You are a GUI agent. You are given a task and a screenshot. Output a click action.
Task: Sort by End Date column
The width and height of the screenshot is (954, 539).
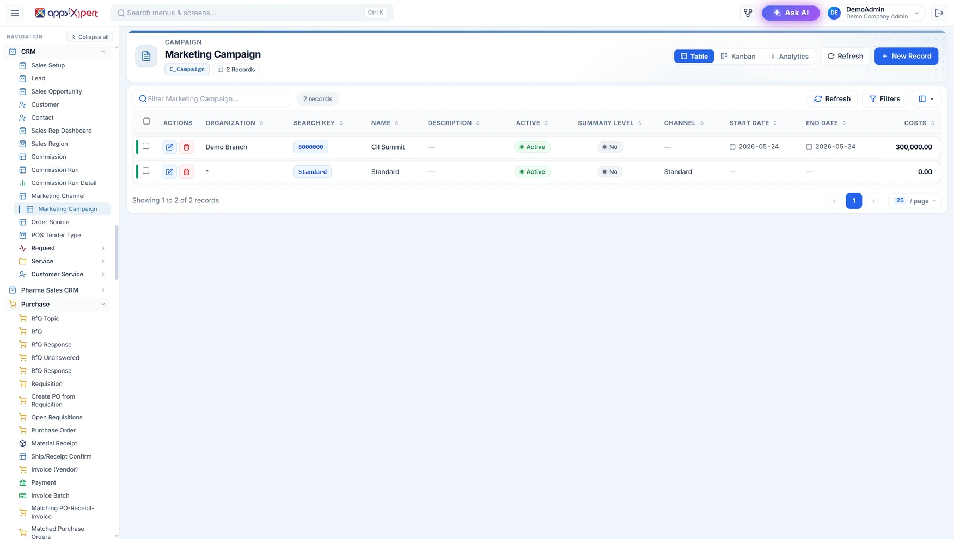(826, 123)
